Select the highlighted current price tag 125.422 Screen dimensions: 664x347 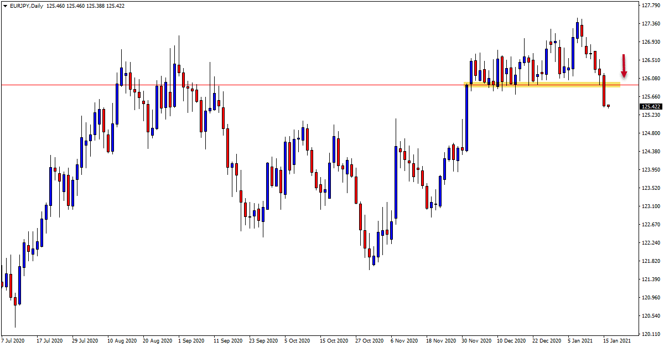point(651,107)
